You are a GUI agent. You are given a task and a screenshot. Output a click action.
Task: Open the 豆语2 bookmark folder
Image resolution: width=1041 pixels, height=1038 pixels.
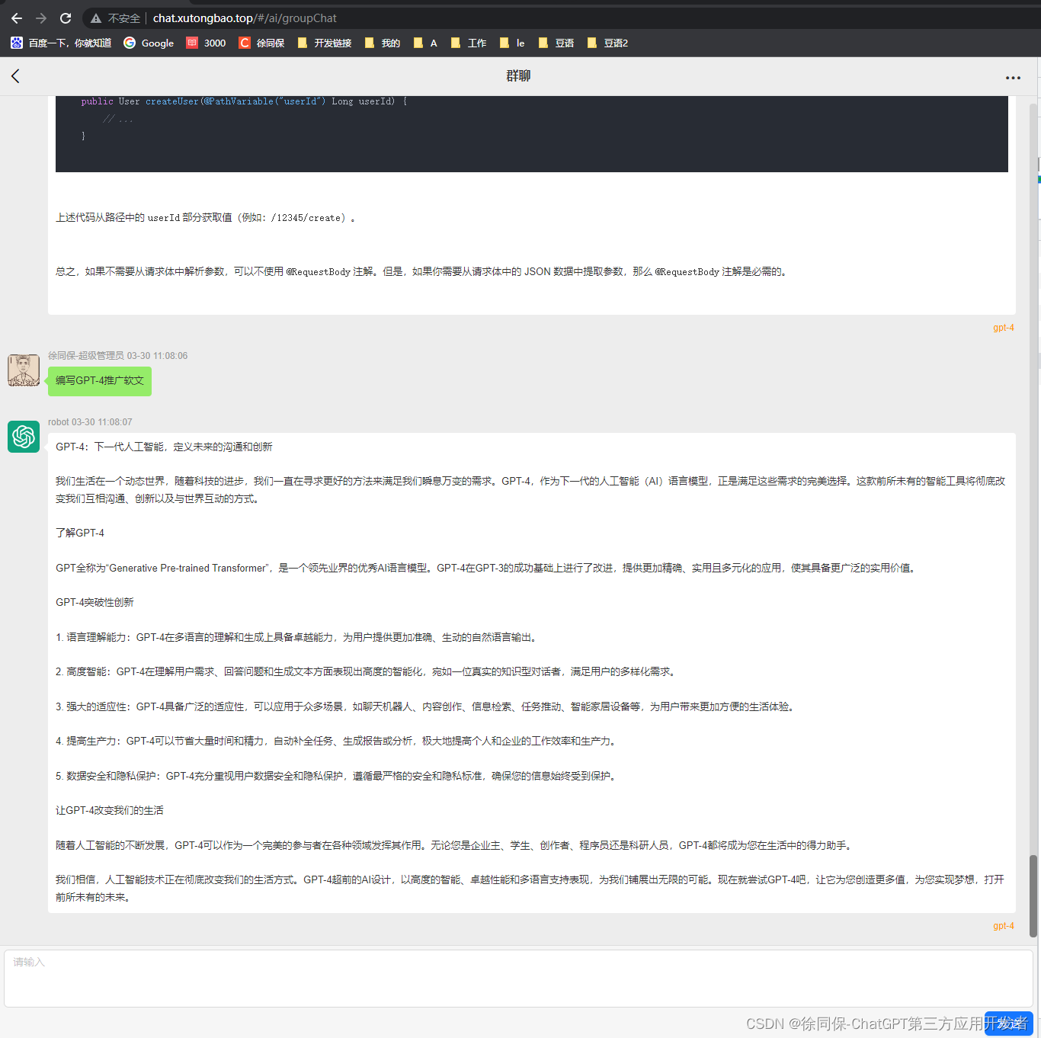tap(607, 43)
